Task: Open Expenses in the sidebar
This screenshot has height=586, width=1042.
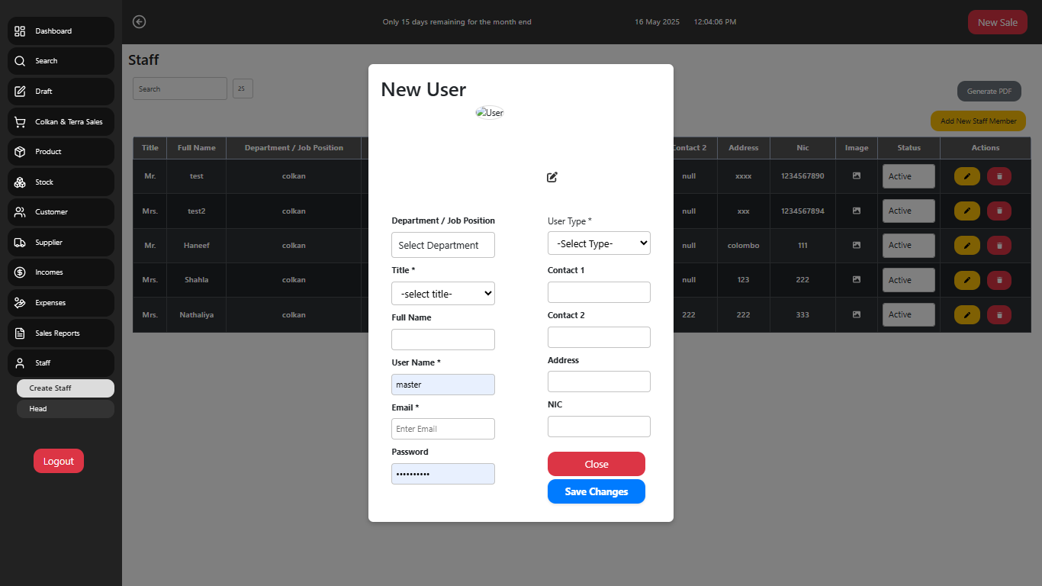Action: point(61,303)
